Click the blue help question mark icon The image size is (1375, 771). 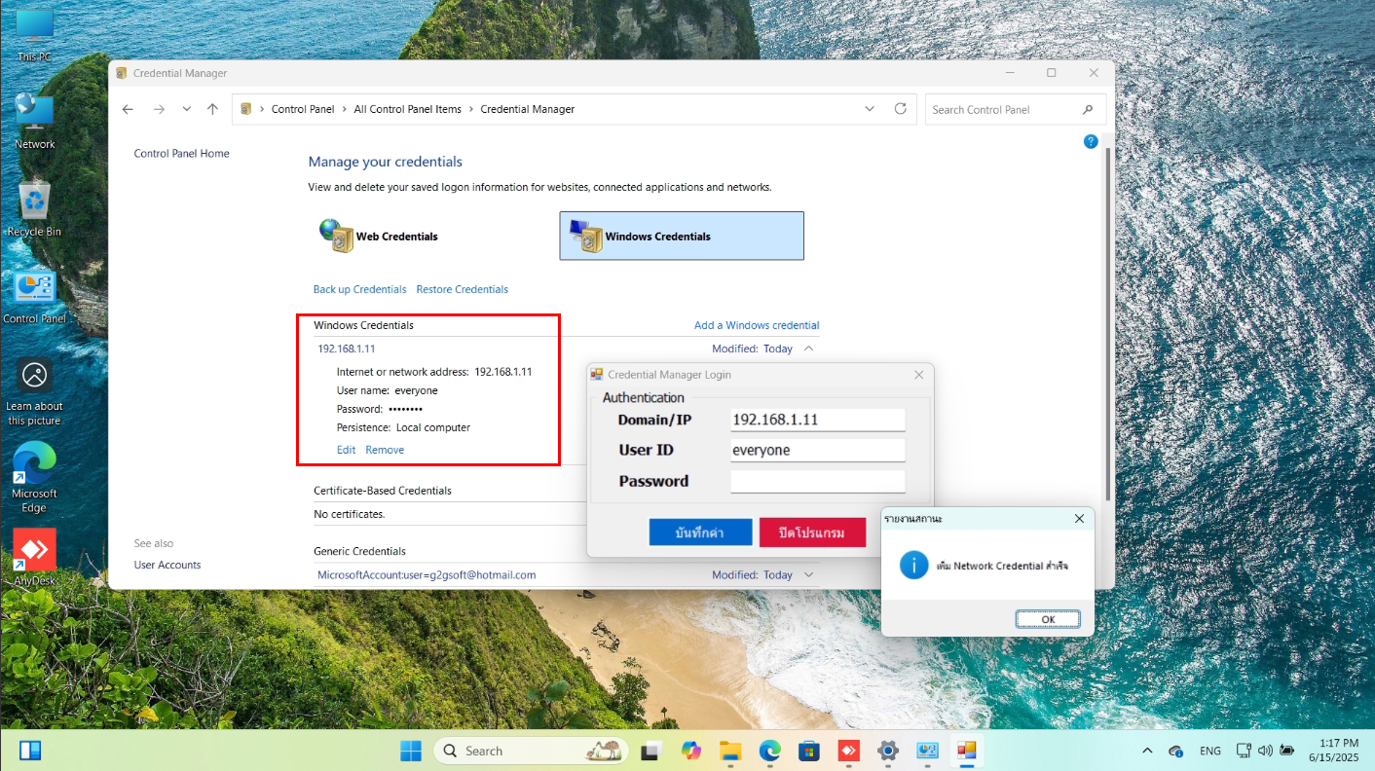(x=1091, y=142)
